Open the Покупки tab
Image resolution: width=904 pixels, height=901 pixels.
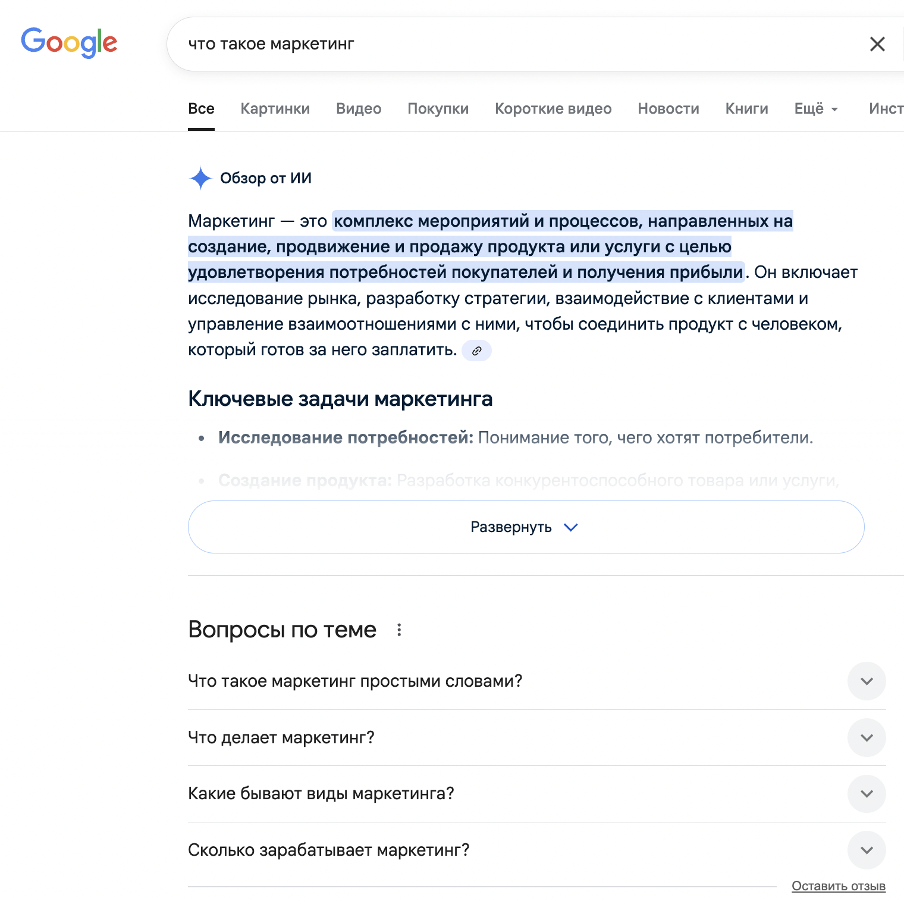[438, 109]
